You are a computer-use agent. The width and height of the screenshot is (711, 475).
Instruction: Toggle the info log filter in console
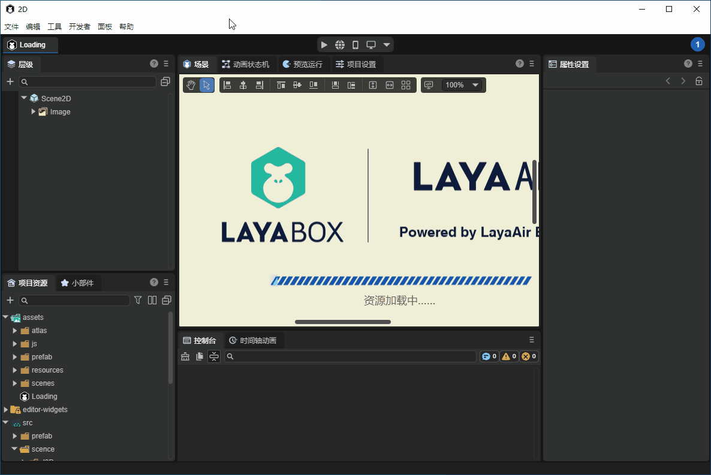coord(489,356)
